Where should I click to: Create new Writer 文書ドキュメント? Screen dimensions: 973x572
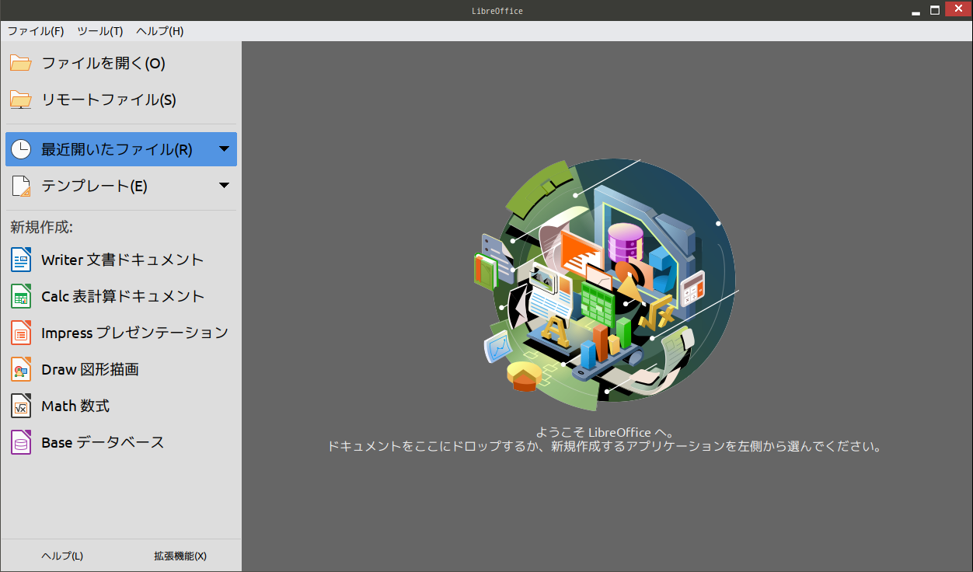coord(121,260)
